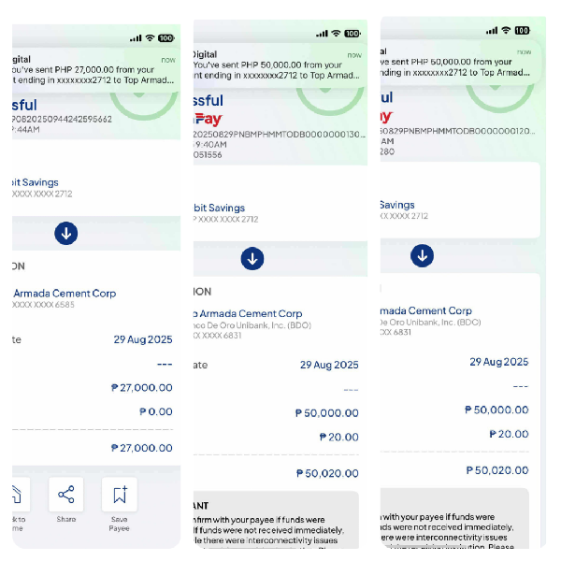Tap the ₱20.00 fee on the right receipt
Image resolution: width=561 pixels, height=561 pixels.
pyautogui.click(x=509, y=434)
